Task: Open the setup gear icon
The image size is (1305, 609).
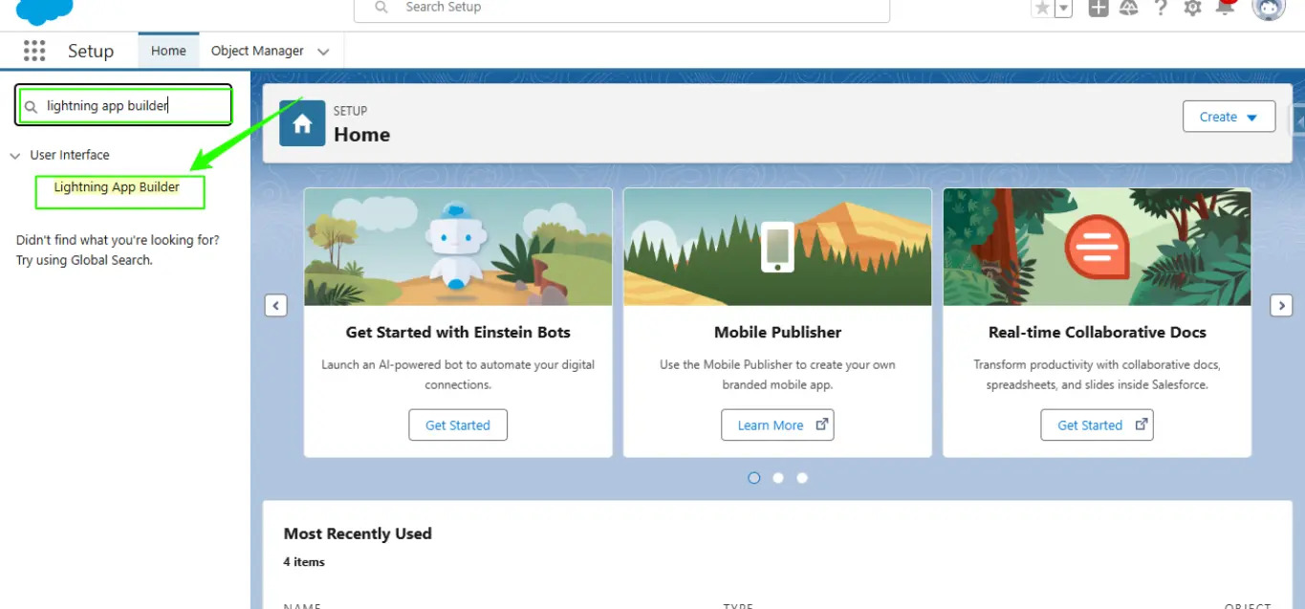Action: pyautogui.click(x=1192, y=8)
